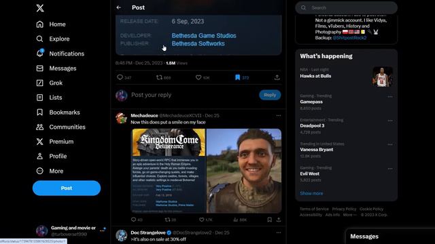Open Lists from sidebar
The width and height of the screenshot is (435, 244).
49,98
